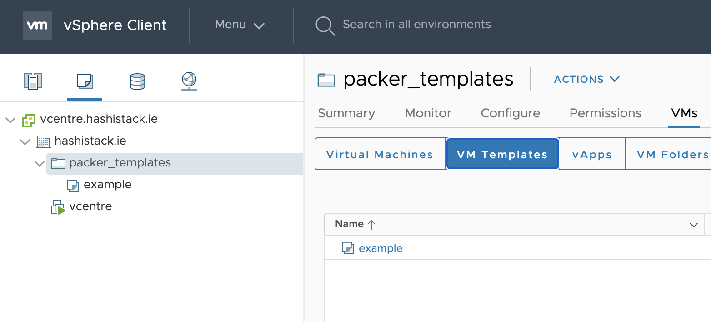
Task: Open the Summary tab
Action: (x=346, y=113)
